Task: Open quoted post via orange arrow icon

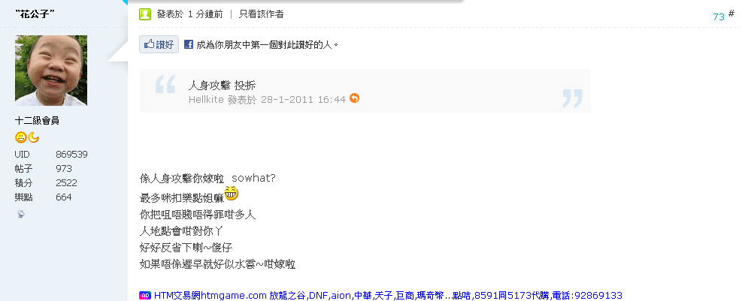Action: [354, 98]
